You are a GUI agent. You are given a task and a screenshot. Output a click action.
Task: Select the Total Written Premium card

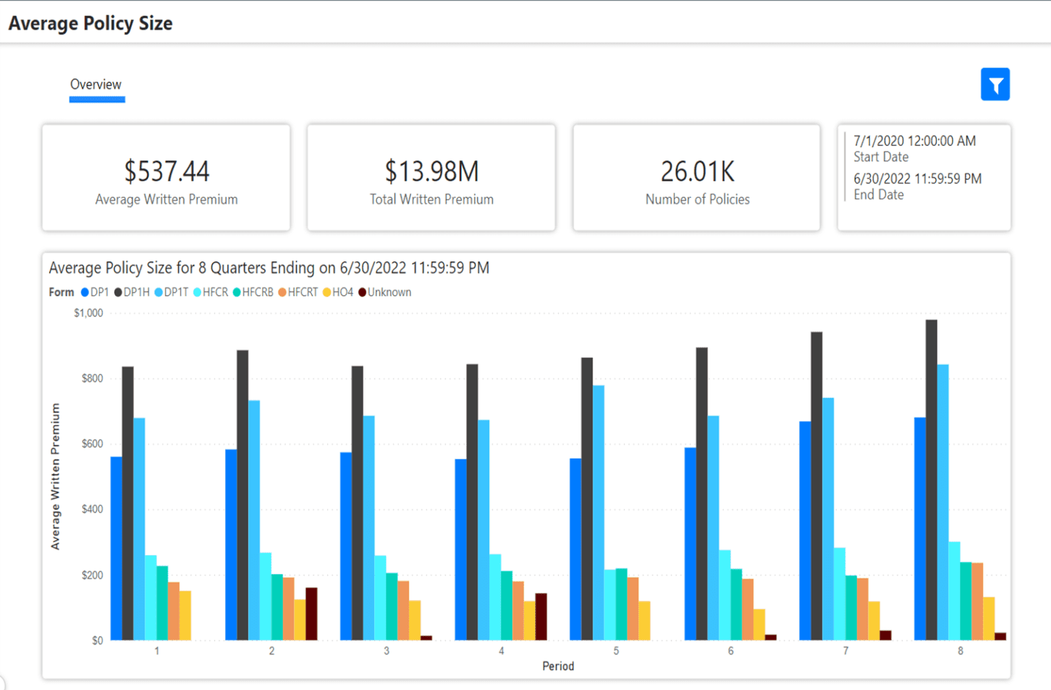[x=431, y=177]
